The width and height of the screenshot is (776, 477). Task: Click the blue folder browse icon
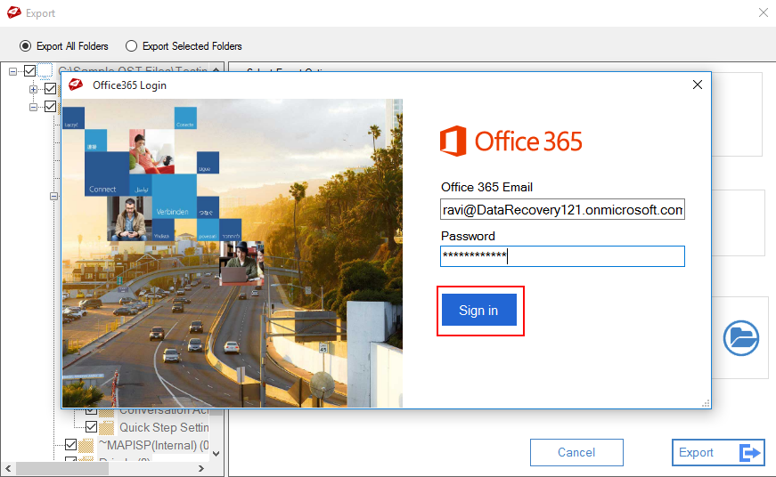tap(740, 338)
